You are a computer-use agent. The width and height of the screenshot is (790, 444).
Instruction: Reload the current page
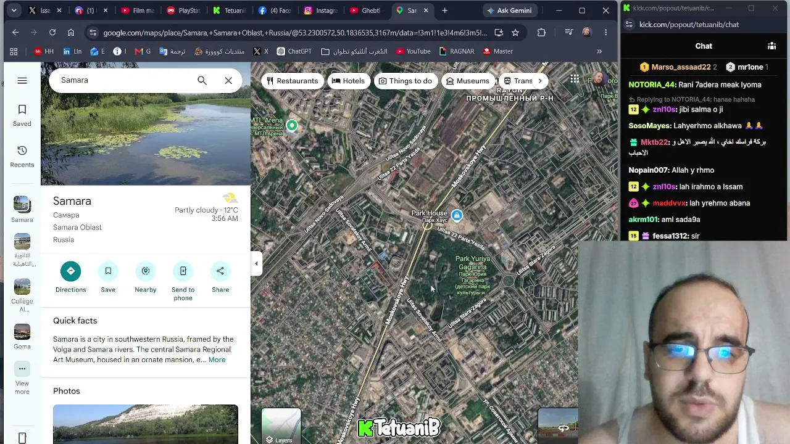tap(52, 33)
